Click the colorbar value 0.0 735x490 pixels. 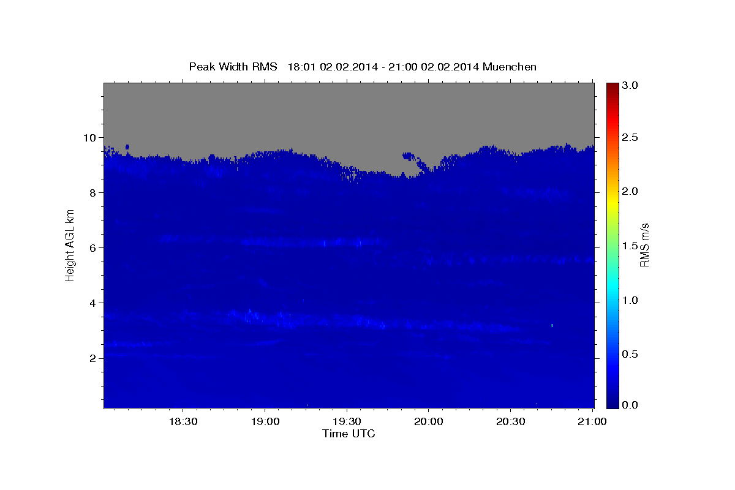[x=631, y=405]
